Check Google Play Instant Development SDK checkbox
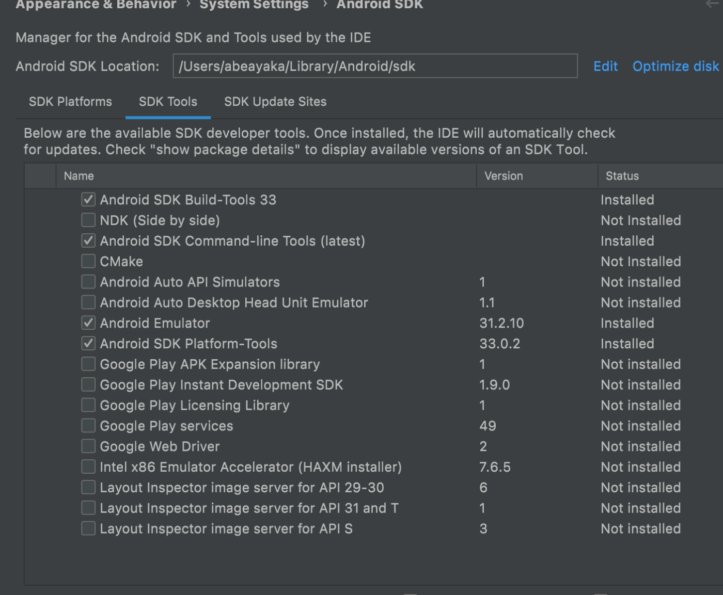The width and height of the screenshot is (723, 595). 88,384
